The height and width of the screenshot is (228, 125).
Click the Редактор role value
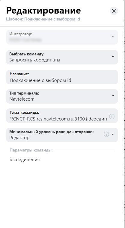click(x=19, y=138)
